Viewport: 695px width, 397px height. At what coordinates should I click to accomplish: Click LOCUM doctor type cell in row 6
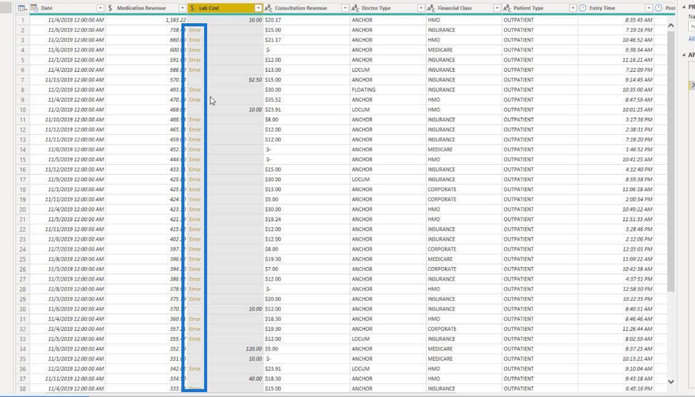(361, 70)
